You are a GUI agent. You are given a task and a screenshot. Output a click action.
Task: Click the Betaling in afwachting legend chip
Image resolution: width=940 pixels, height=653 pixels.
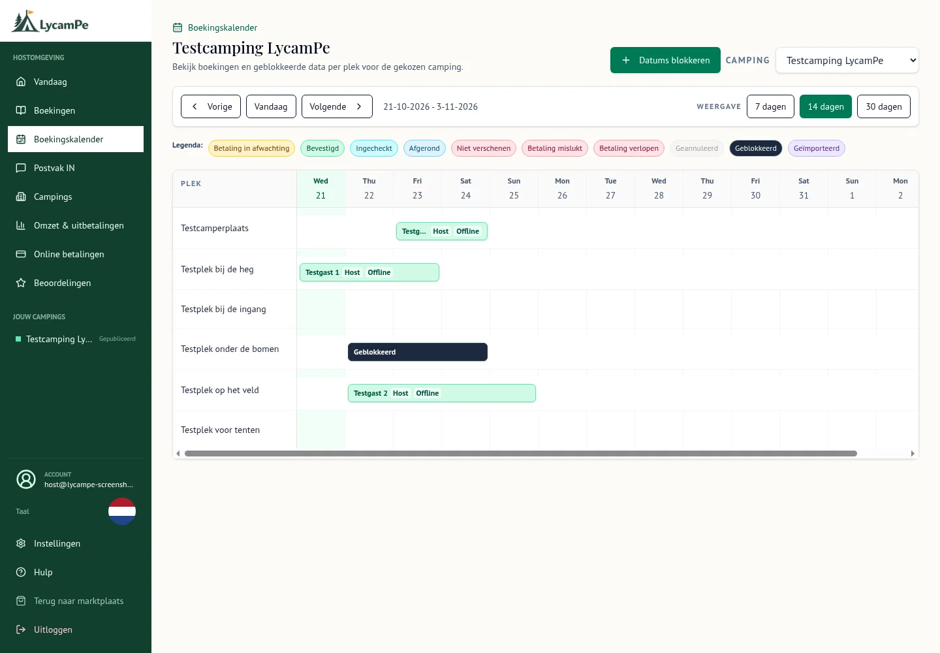click(251, 148)
